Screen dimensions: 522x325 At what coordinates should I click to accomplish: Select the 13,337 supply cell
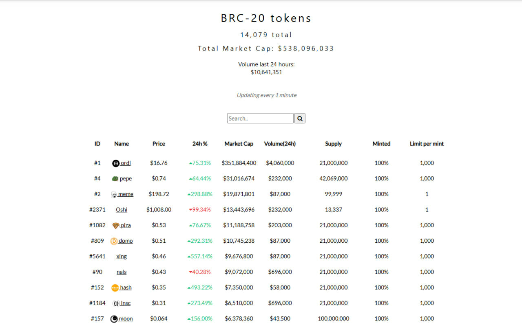coord(334,210)
